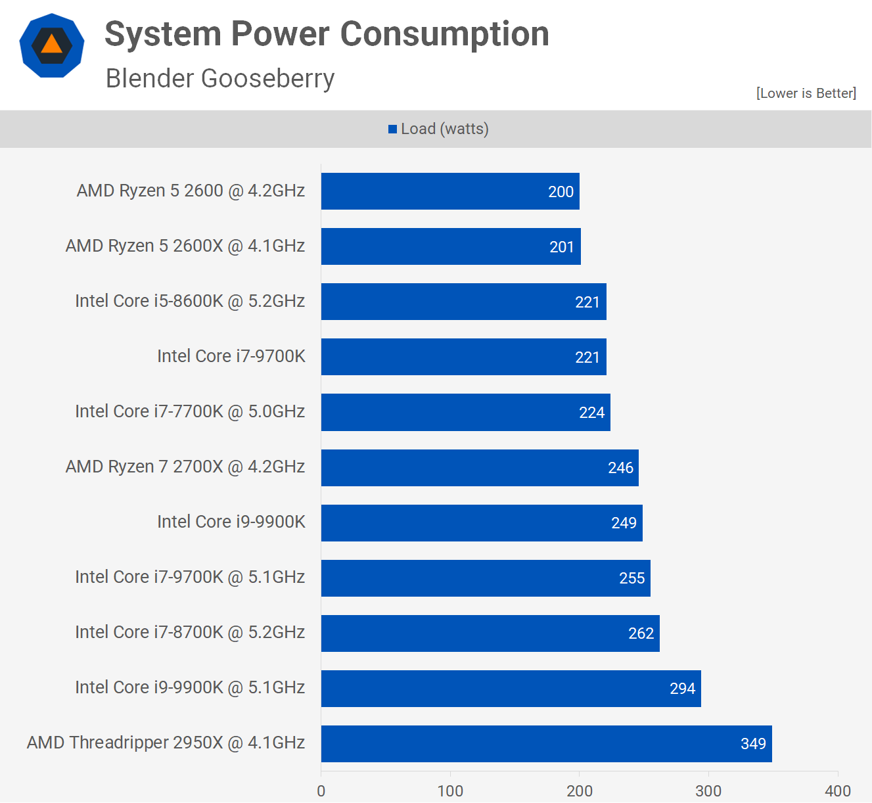
Task: Click the bar value 200
Action: (x=561, y=192)
